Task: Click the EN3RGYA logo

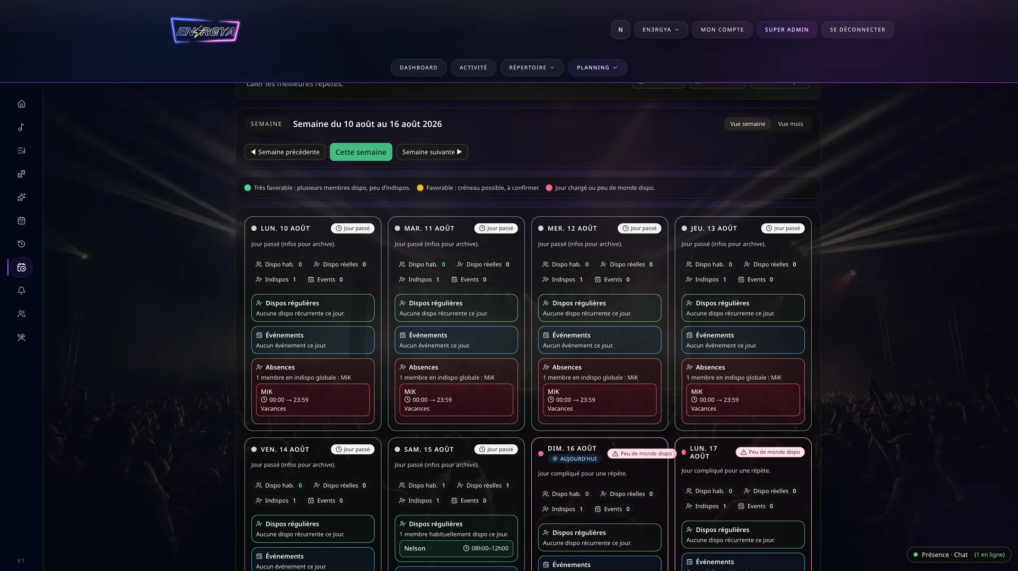Action: 205,31
